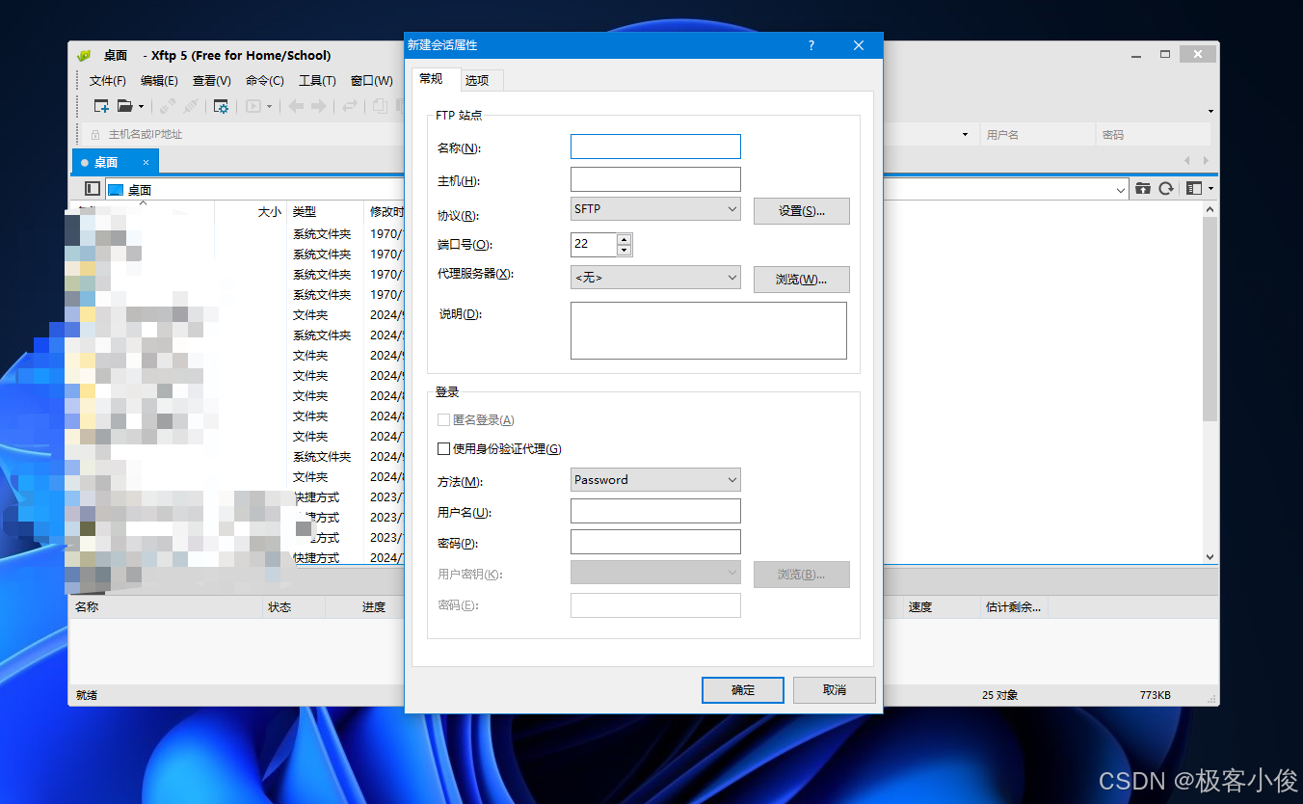Open the 文件(F) menu
This screenshot has height=804, width=1303.
[x=108, y=81]
